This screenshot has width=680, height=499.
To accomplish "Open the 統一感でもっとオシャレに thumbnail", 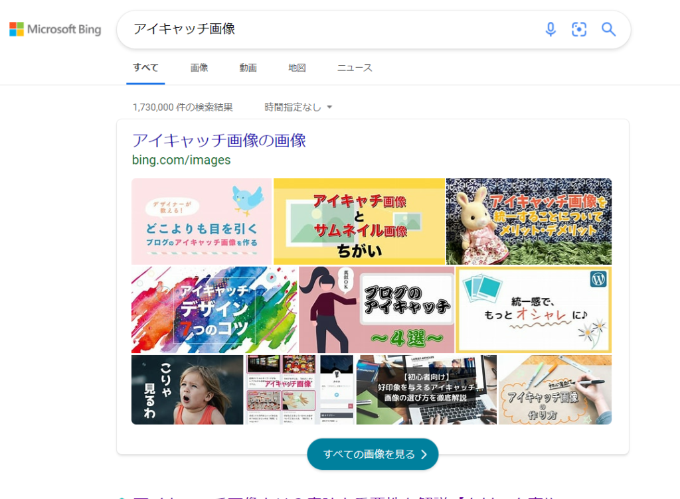I will (534, 310).
